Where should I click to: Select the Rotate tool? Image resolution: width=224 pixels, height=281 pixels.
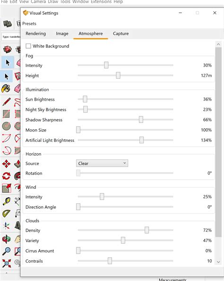[6, 176]
